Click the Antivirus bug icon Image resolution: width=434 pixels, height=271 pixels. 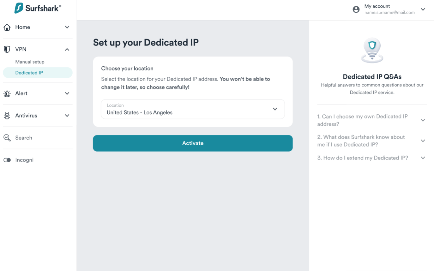coord(7,116)
